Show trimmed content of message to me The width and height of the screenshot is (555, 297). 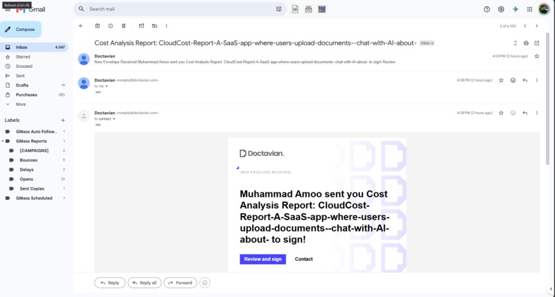point(98,92)
